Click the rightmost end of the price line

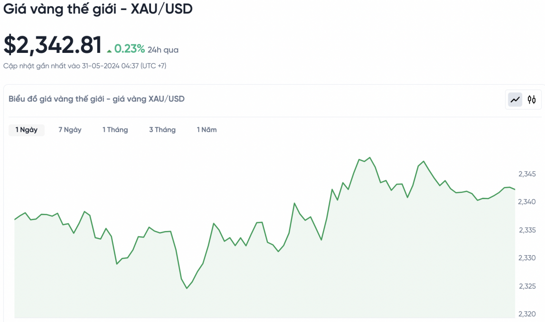point(515,190)
